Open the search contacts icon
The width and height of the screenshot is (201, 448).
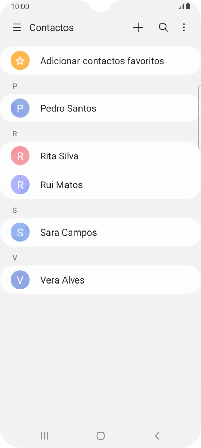(x=163, y=28)
